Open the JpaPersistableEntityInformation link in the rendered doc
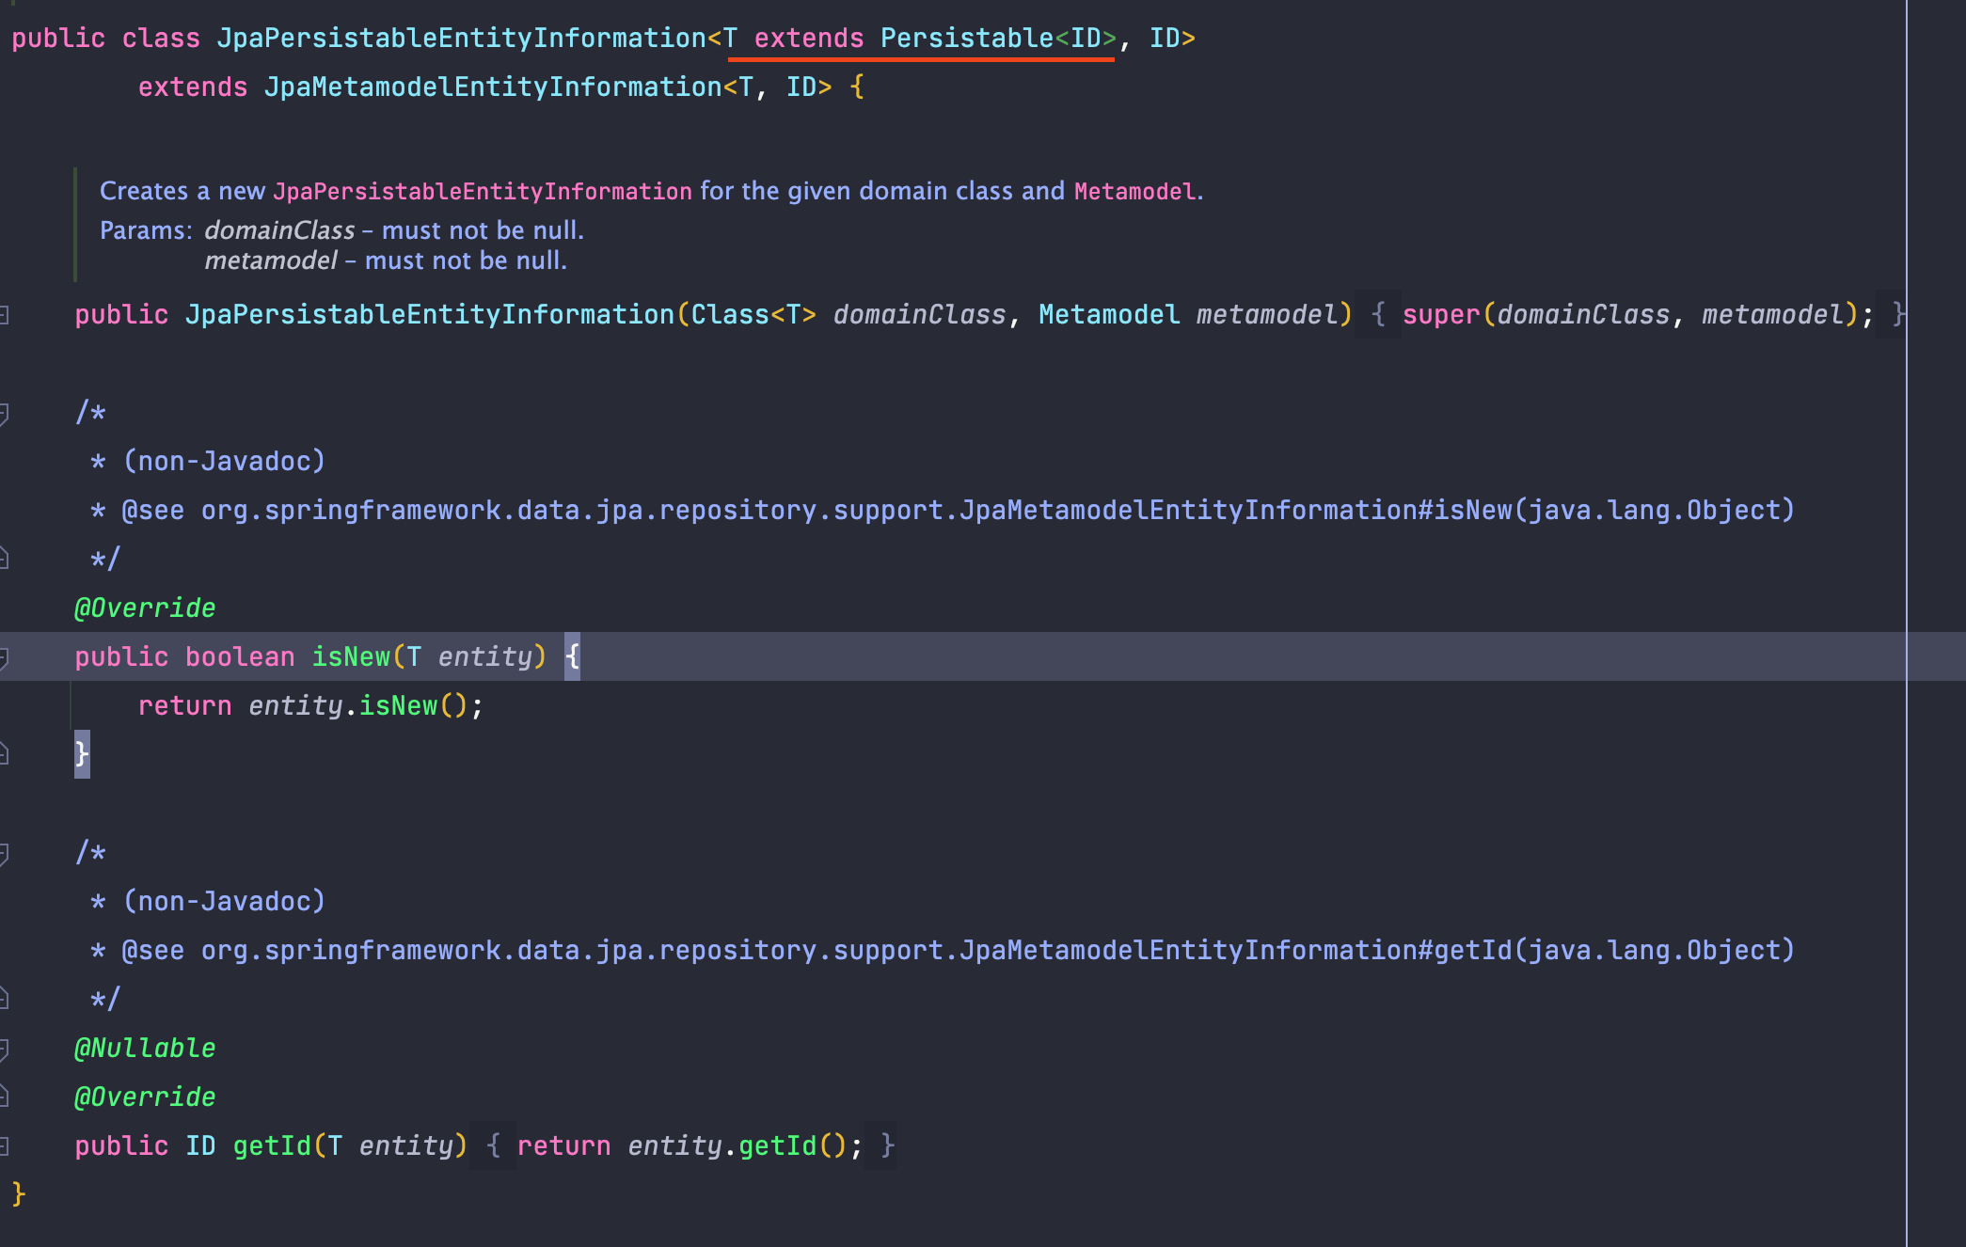This screenshot has width=1966, height=1247. pyautogui.click(x=482, y=192)
